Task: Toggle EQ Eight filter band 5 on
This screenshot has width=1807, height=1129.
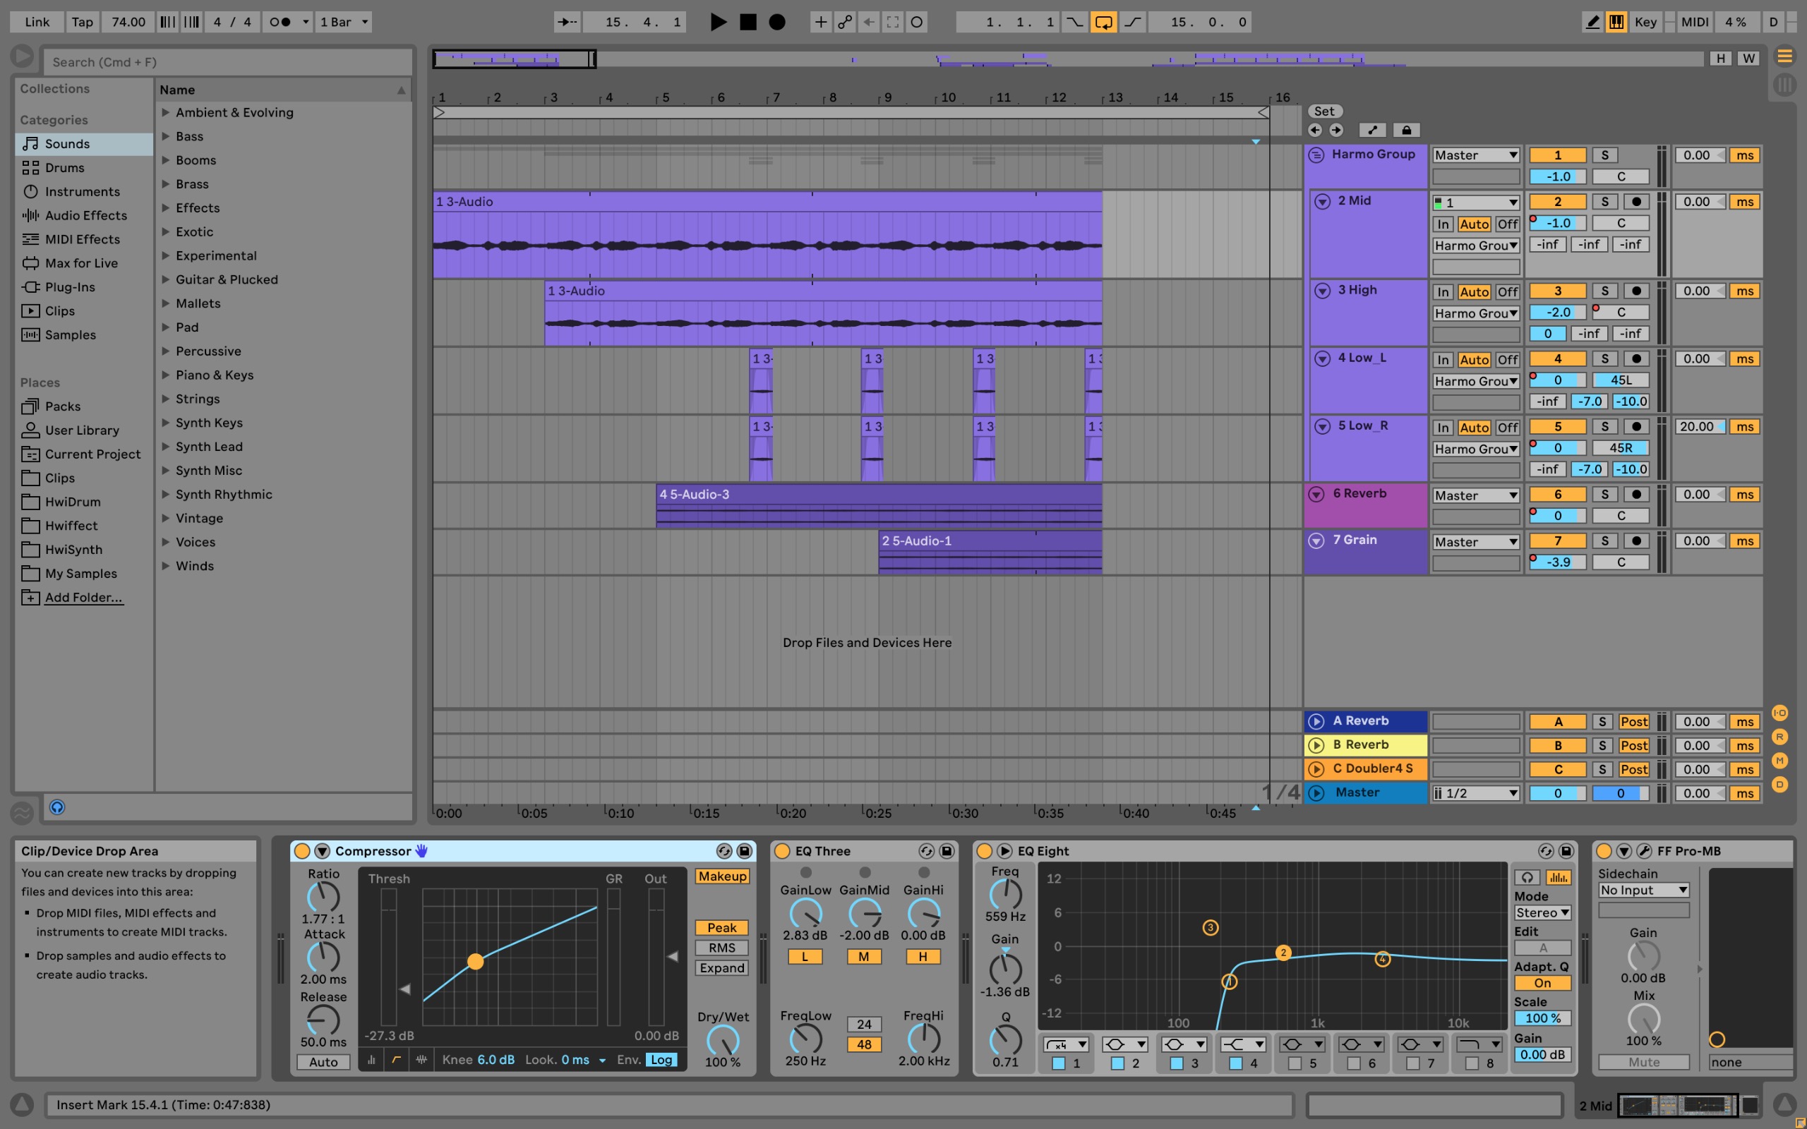Action: click(x=1295, y=1063)
